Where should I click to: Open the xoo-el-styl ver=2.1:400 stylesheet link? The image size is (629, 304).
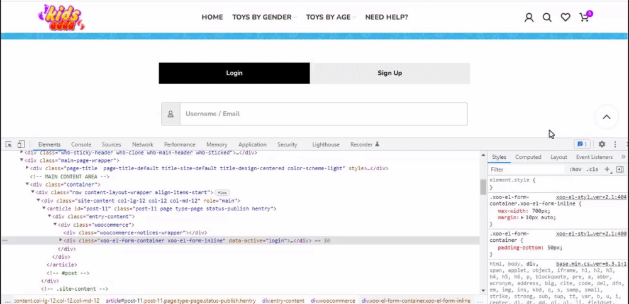[x=591, y=234]
